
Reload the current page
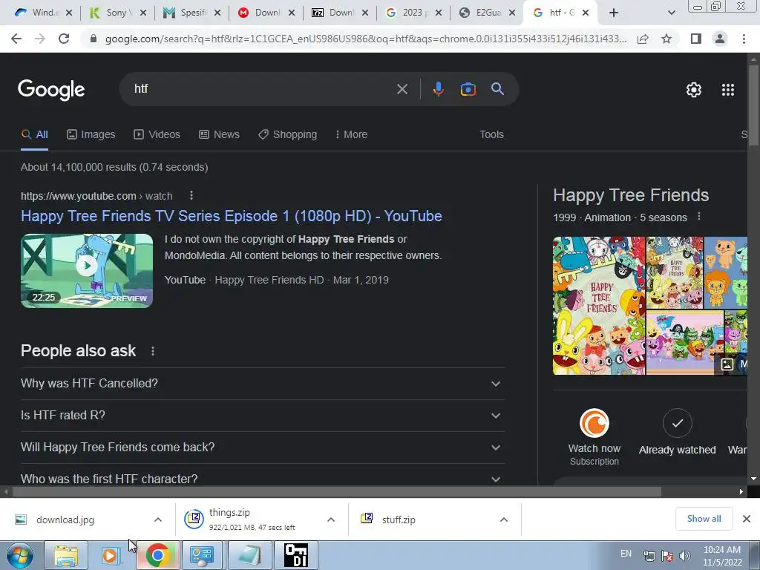[64, 39]
